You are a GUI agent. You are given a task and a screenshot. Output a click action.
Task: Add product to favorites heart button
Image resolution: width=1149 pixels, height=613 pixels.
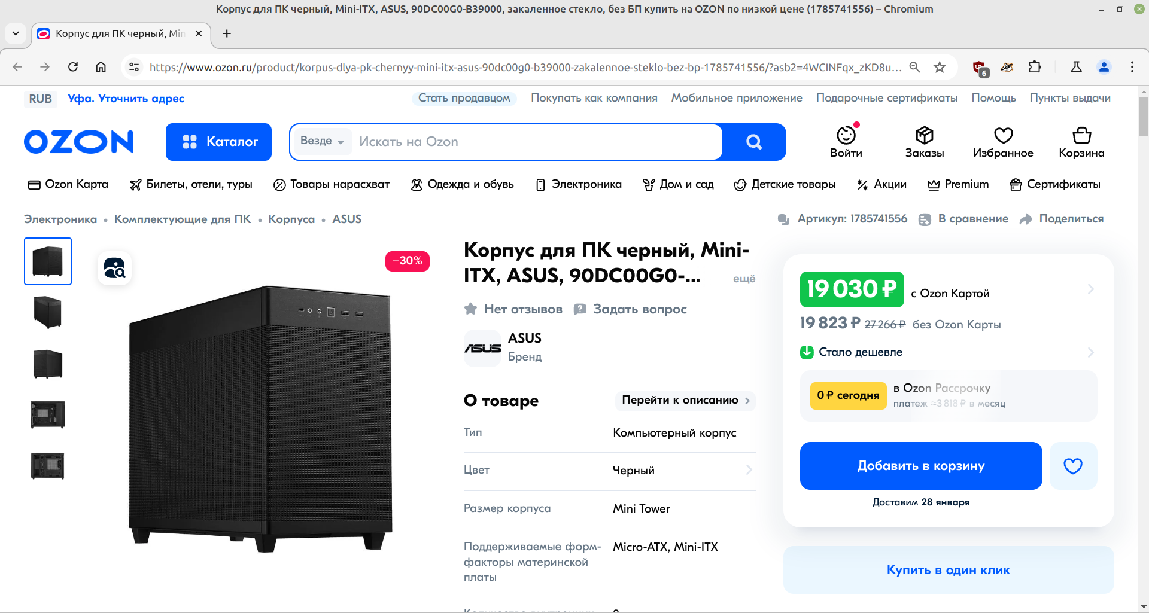[x=1073, y=466]
